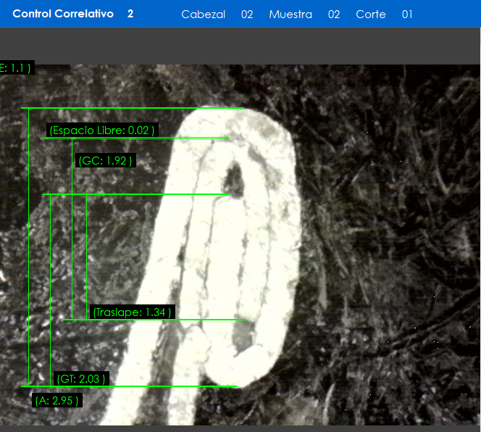481x432 pixels.
Task: Click the Muestra value 02
Action: [334, 14]
